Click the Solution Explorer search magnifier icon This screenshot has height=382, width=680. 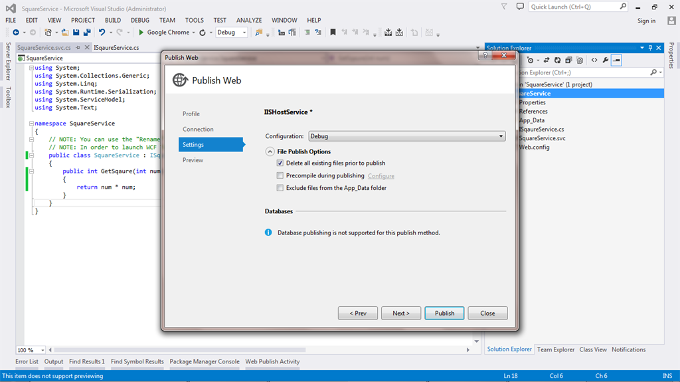point(653,72)
